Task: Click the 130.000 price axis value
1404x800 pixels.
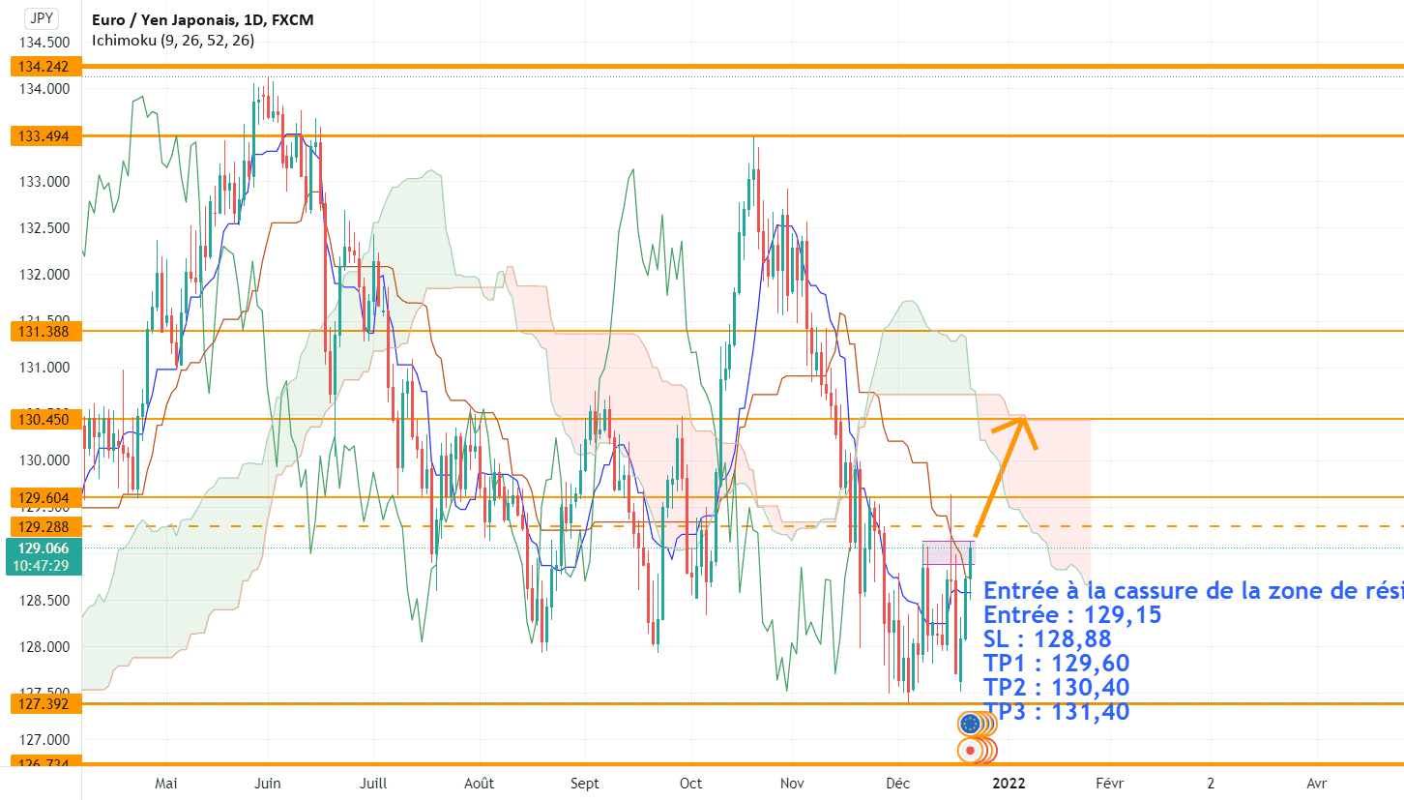Action: coord(44,460)
